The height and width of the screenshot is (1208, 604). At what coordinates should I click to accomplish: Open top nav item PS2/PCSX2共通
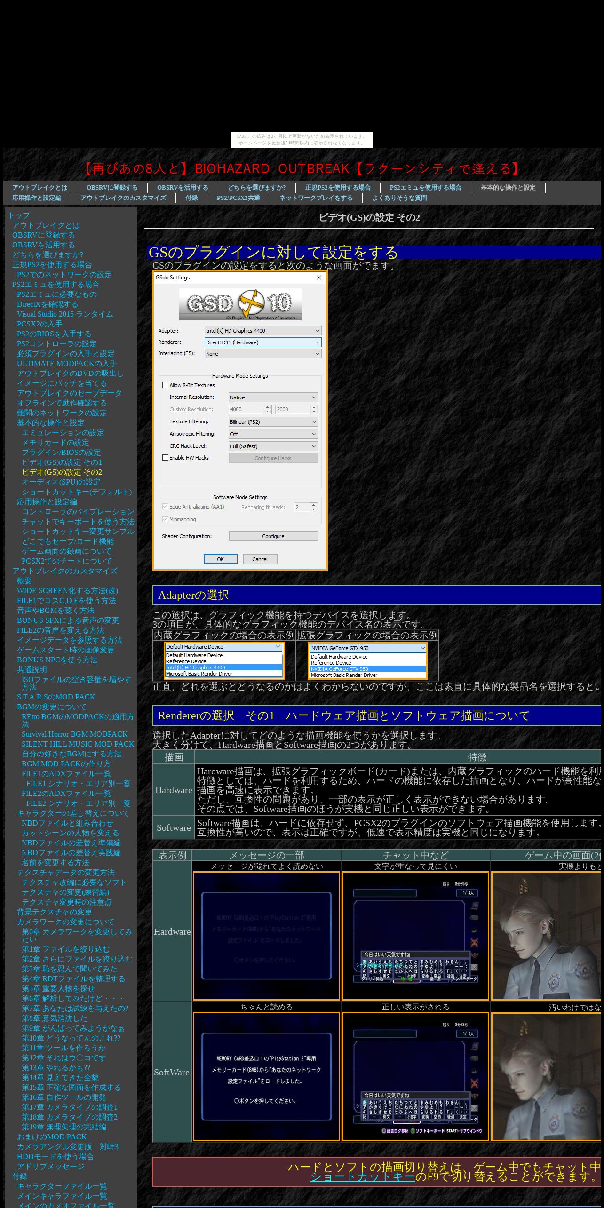tap(238, 198)
